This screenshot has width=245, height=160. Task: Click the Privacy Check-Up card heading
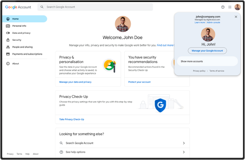[73, 96]
